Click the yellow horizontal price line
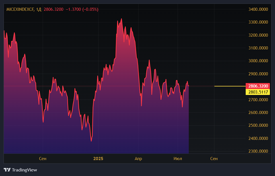 click(230, 86)
